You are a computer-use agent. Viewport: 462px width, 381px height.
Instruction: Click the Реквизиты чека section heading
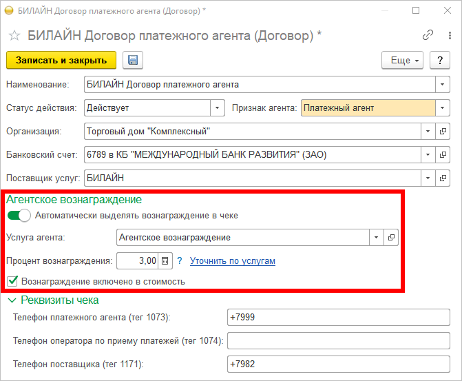[x=60, y=300]
